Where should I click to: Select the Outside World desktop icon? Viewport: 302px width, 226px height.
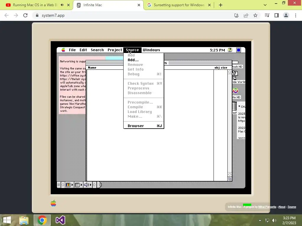[235, 75]
